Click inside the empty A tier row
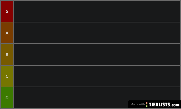Screen dimensions: 181x109 (x=97, y=33)
